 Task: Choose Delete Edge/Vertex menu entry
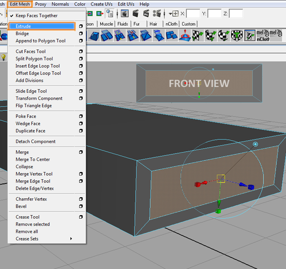pyautogui.click(x=35, y=188)
